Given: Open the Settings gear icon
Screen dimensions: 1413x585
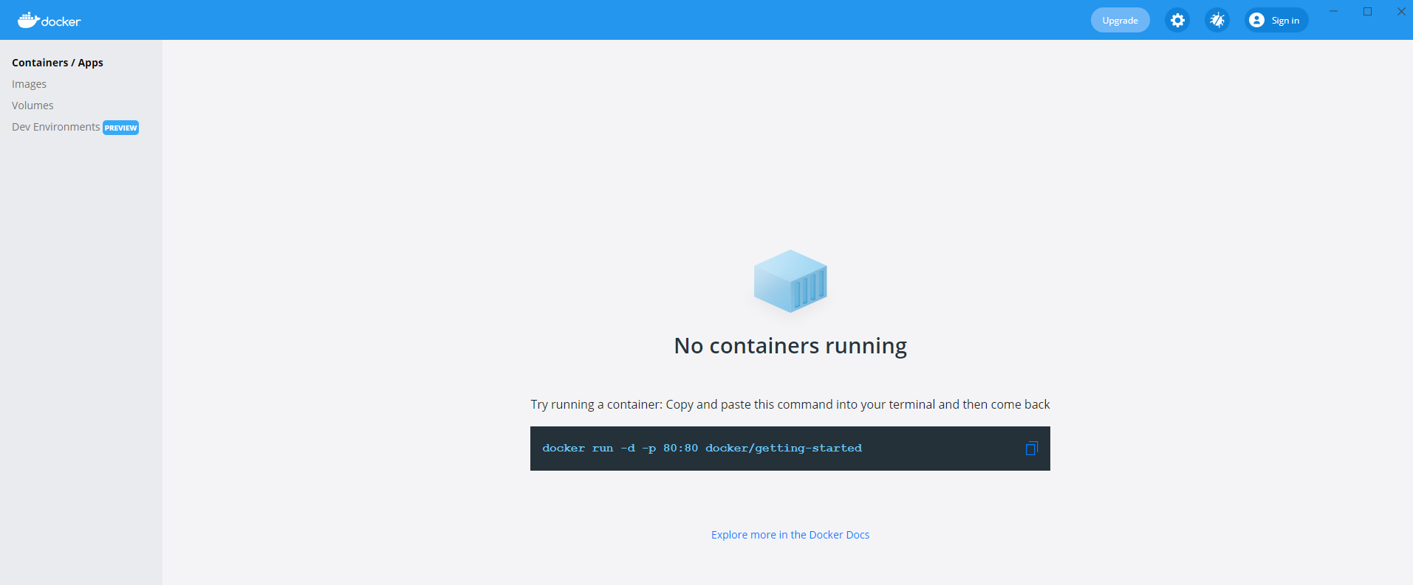Looking at the screenshot, I should tap(1177, 20).
